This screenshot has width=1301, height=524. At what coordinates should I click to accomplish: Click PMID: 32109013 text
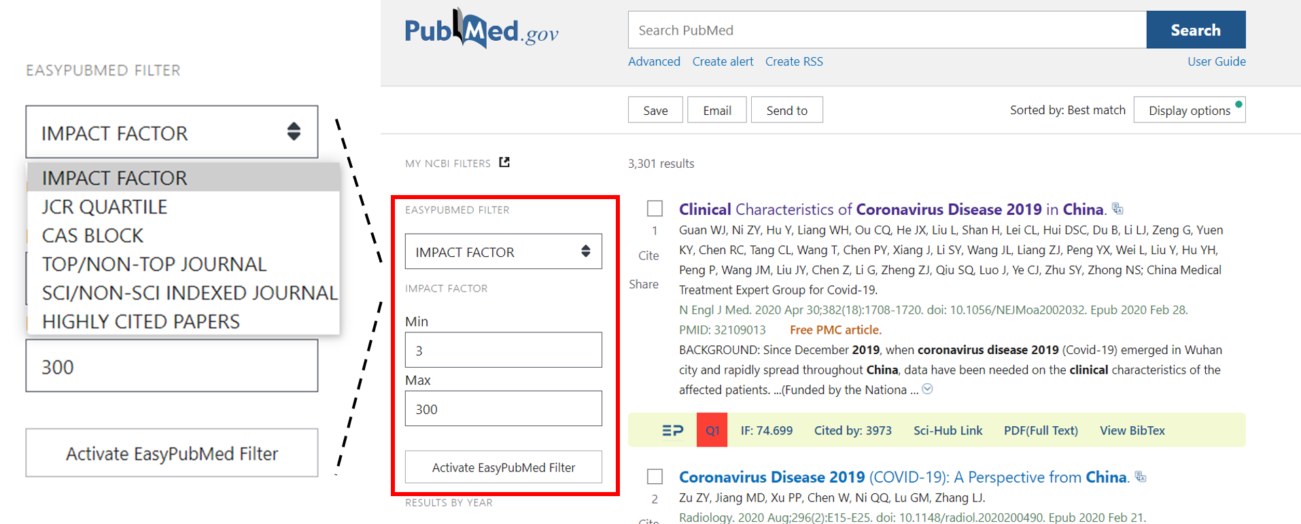pyautogui.click(x=722, y=330)
